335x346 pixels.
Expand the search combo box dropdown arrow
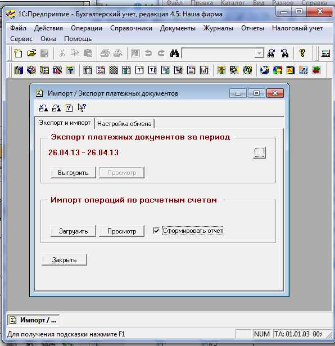coord(259,53)
